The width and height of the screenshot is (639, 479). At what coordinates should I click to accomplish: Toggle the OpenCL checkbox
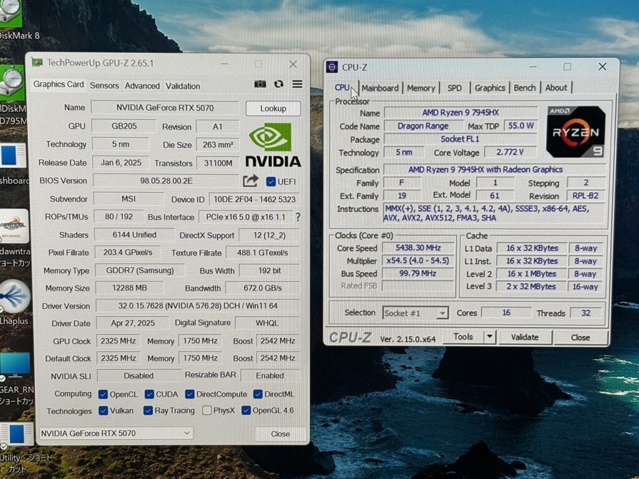(x=103, y=394)
